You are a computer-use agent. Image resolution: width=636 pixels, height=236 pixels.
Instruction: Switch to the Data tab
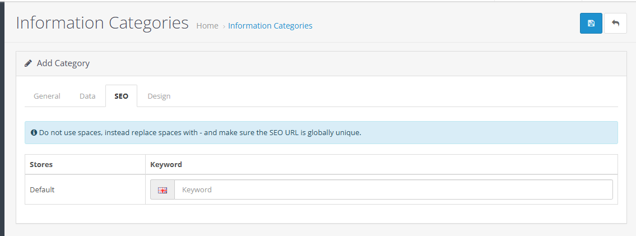pos(87,96)
